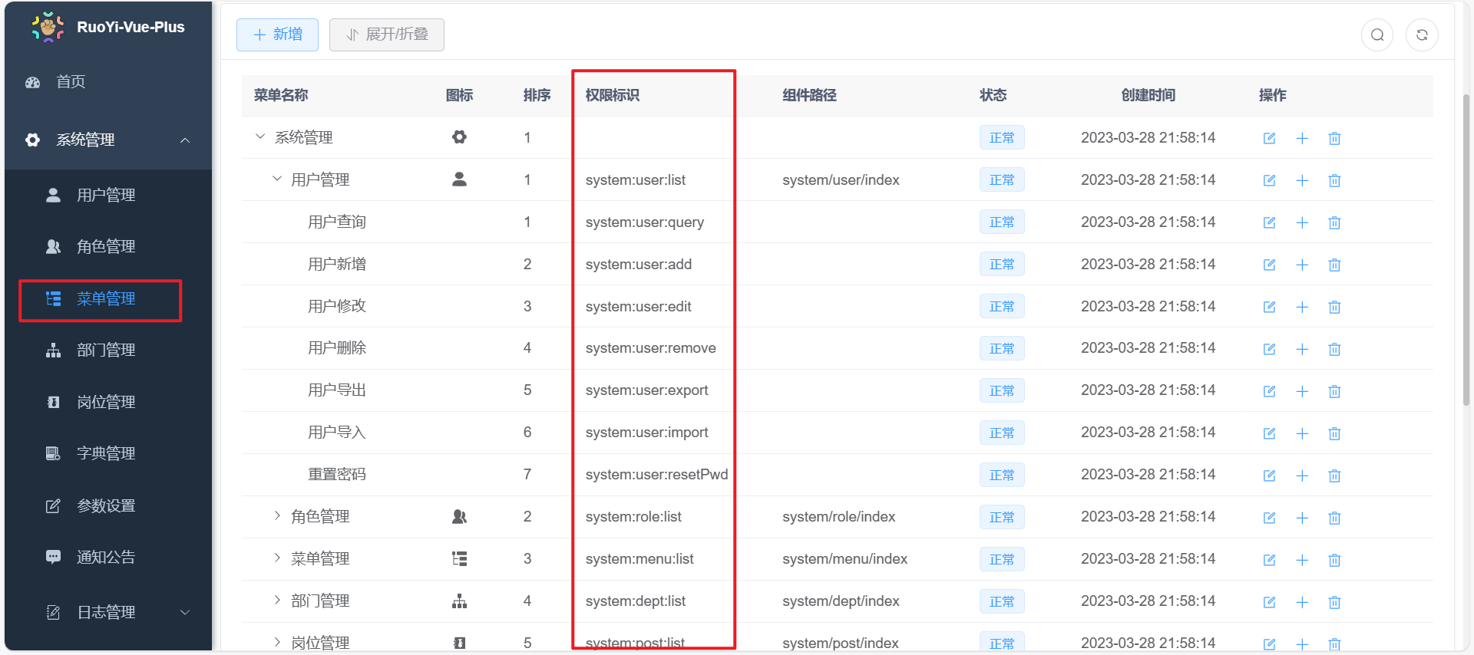Click the 新增 button

[277, 35]
